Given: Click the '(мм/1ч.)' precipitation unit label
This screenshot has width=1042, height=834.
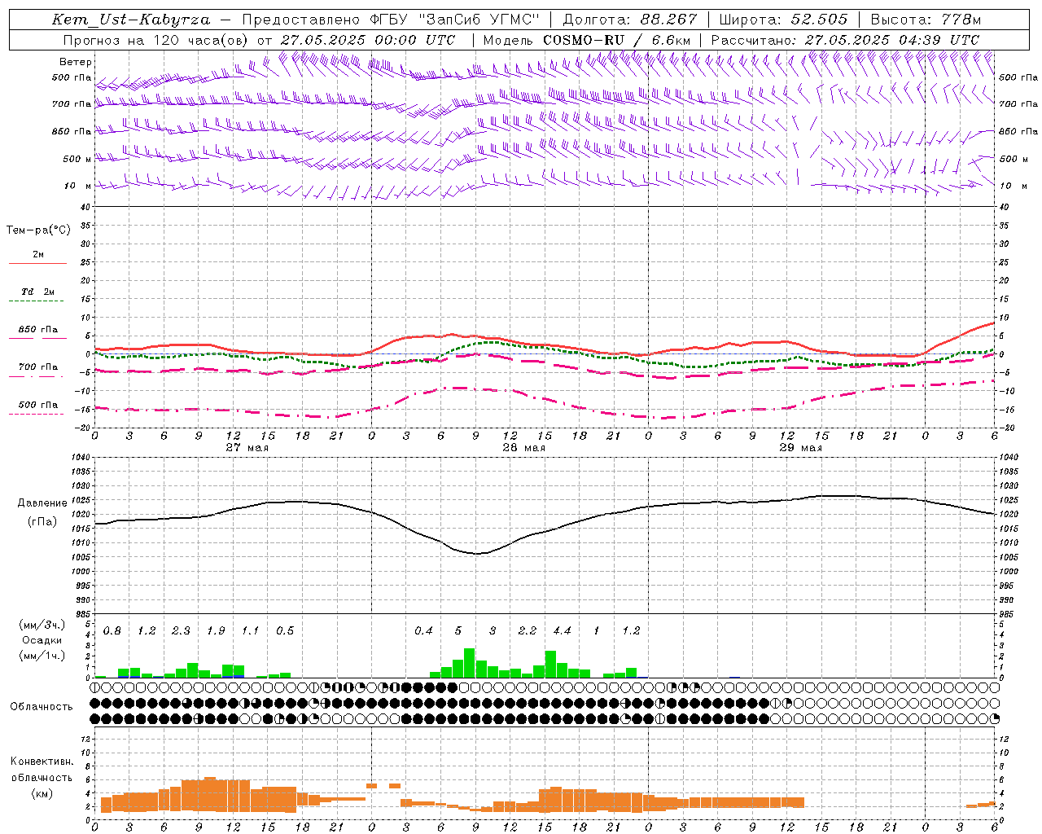Looking at the screenshot, I should point(42,656).
